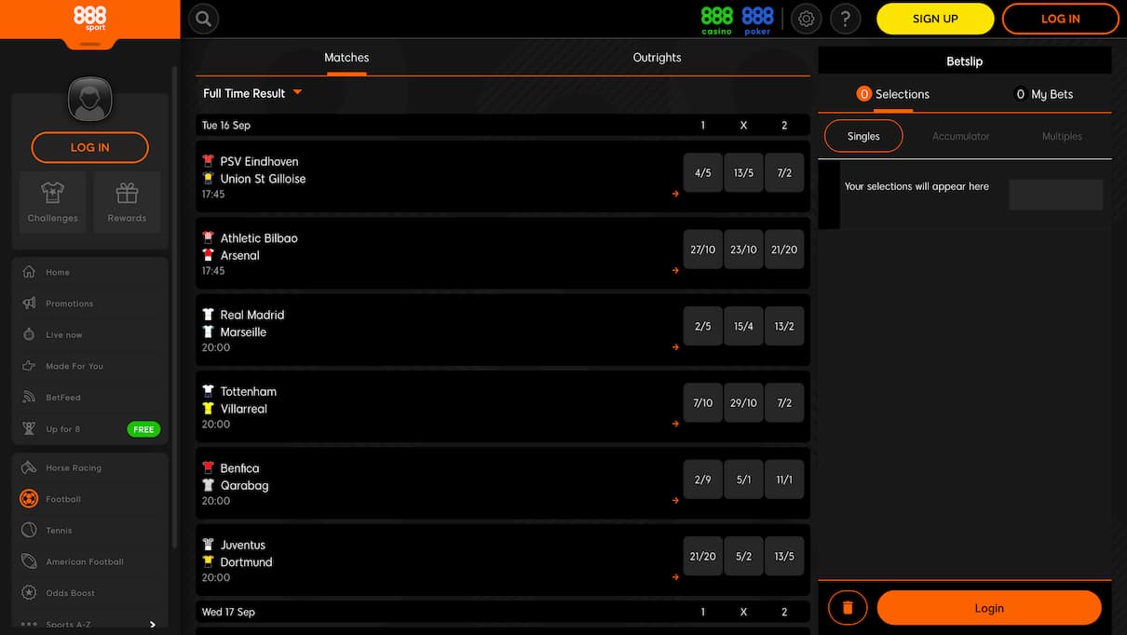1127x635 pixels.
Task: Click the 888sport logo
Action: (89, 19)
